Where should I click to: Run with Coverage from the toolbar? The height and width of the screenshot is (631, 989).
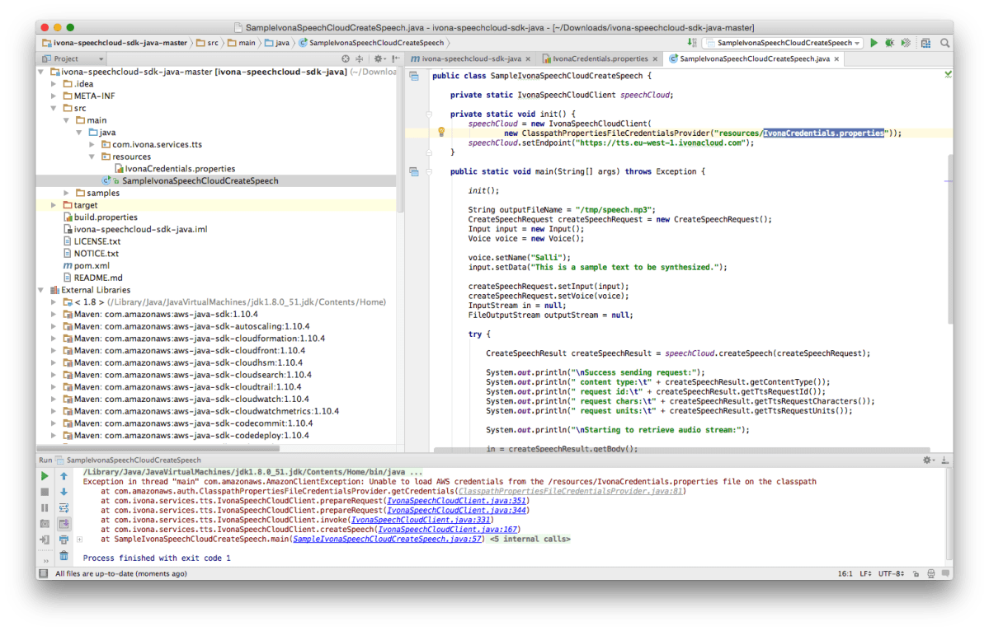click(x=906, y=43)
